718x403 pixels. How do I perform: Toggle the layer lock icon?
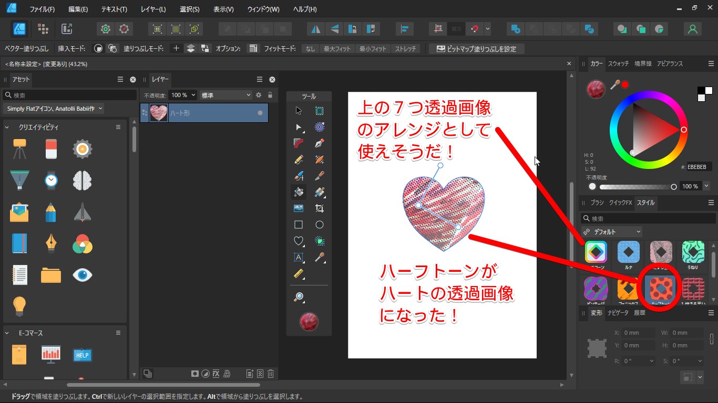270,95
